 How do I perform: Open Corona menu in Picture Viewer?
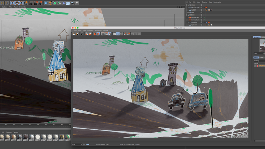[105, 30]
